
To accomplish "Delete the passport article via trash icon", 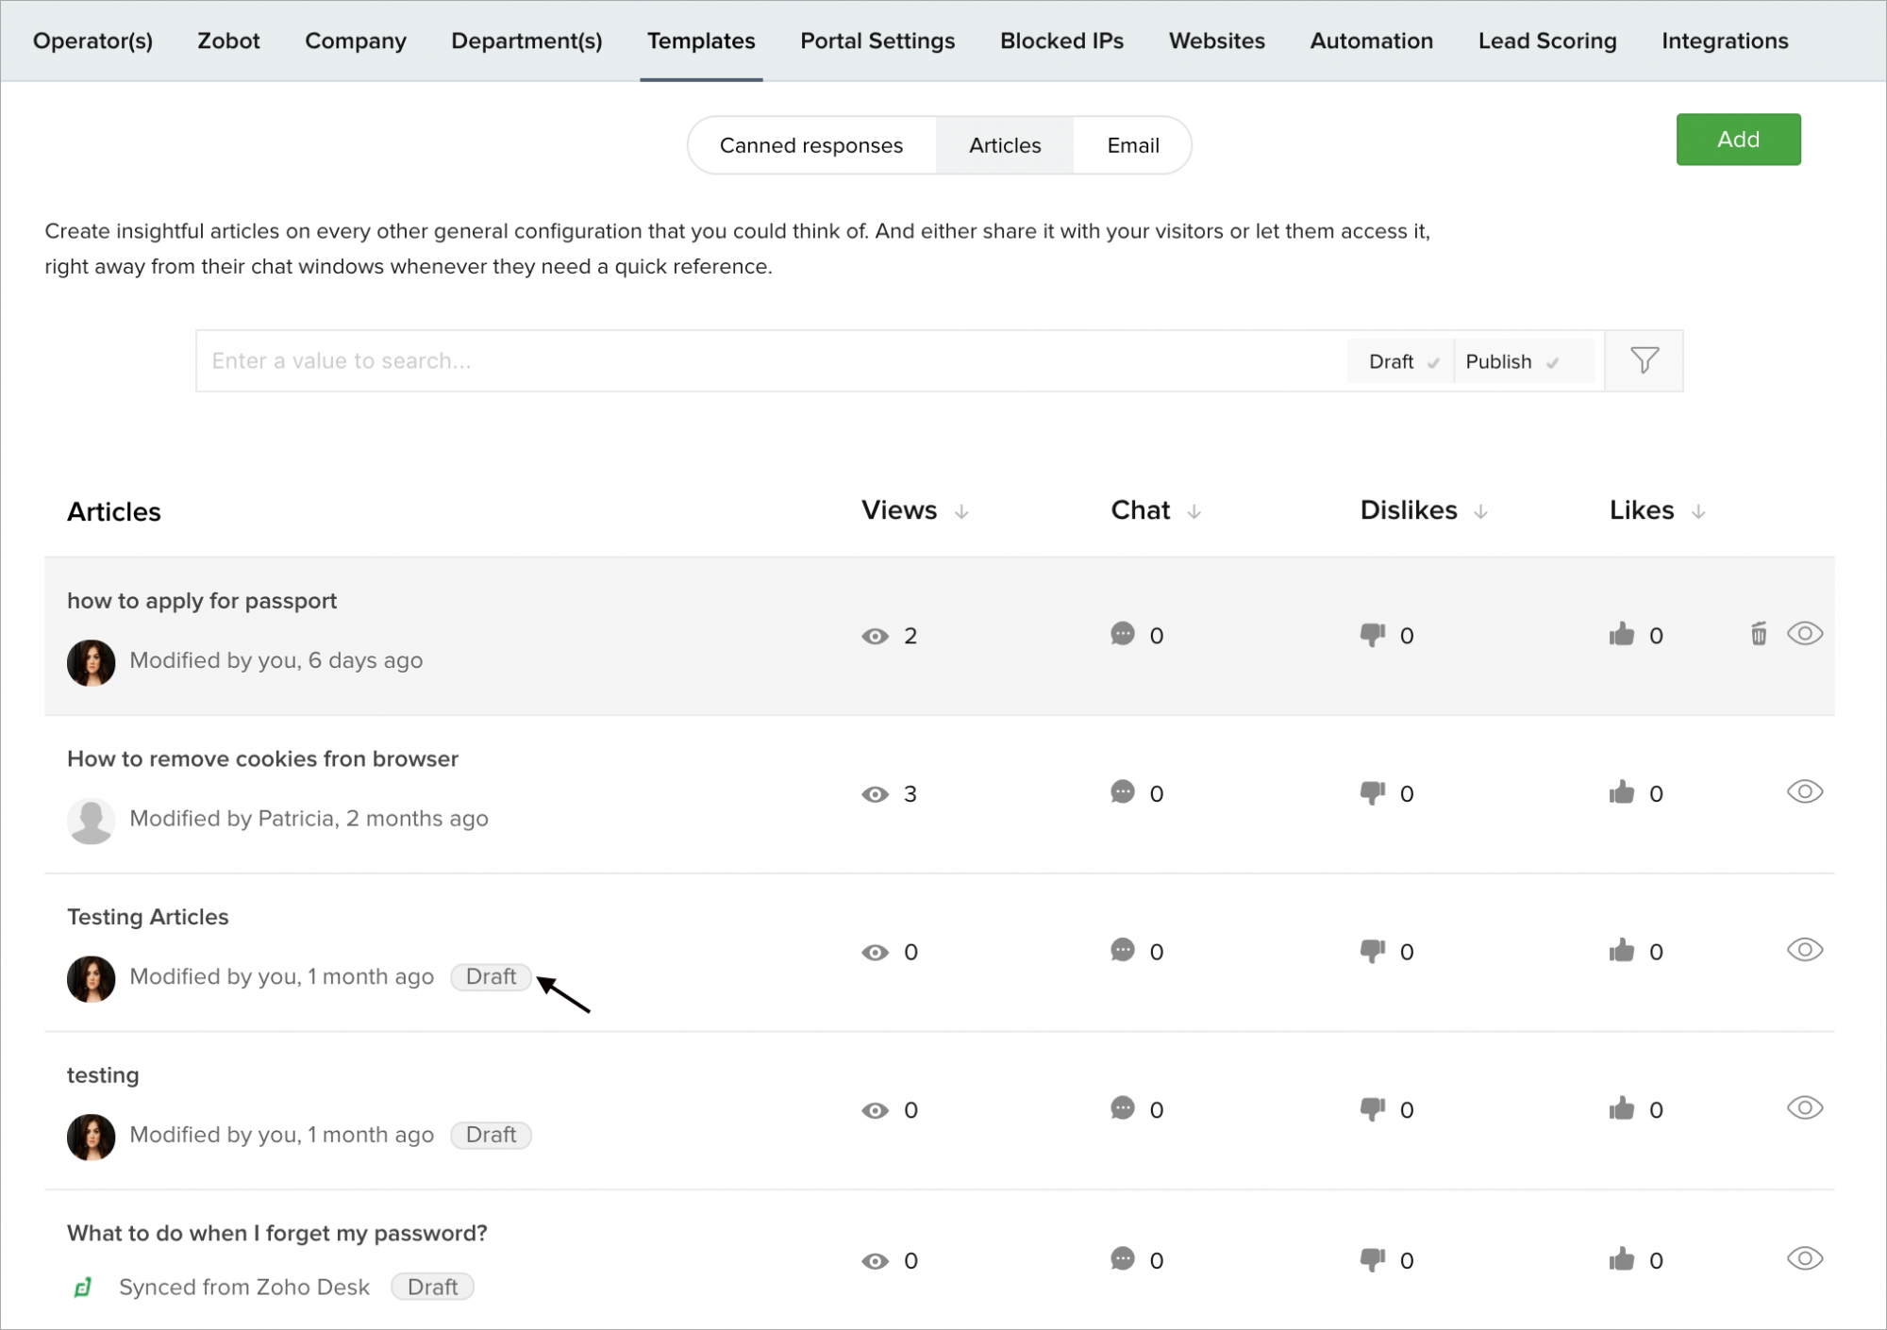I will click(1758, 634).
